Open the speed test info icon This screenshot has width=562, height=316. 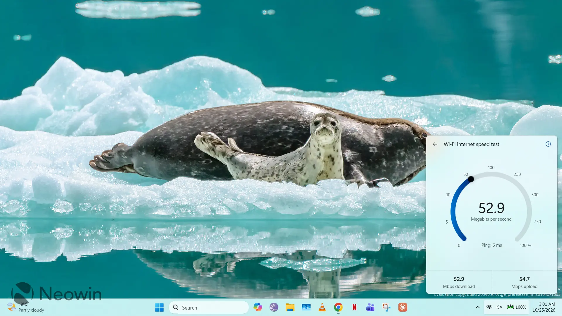(548, 144)
